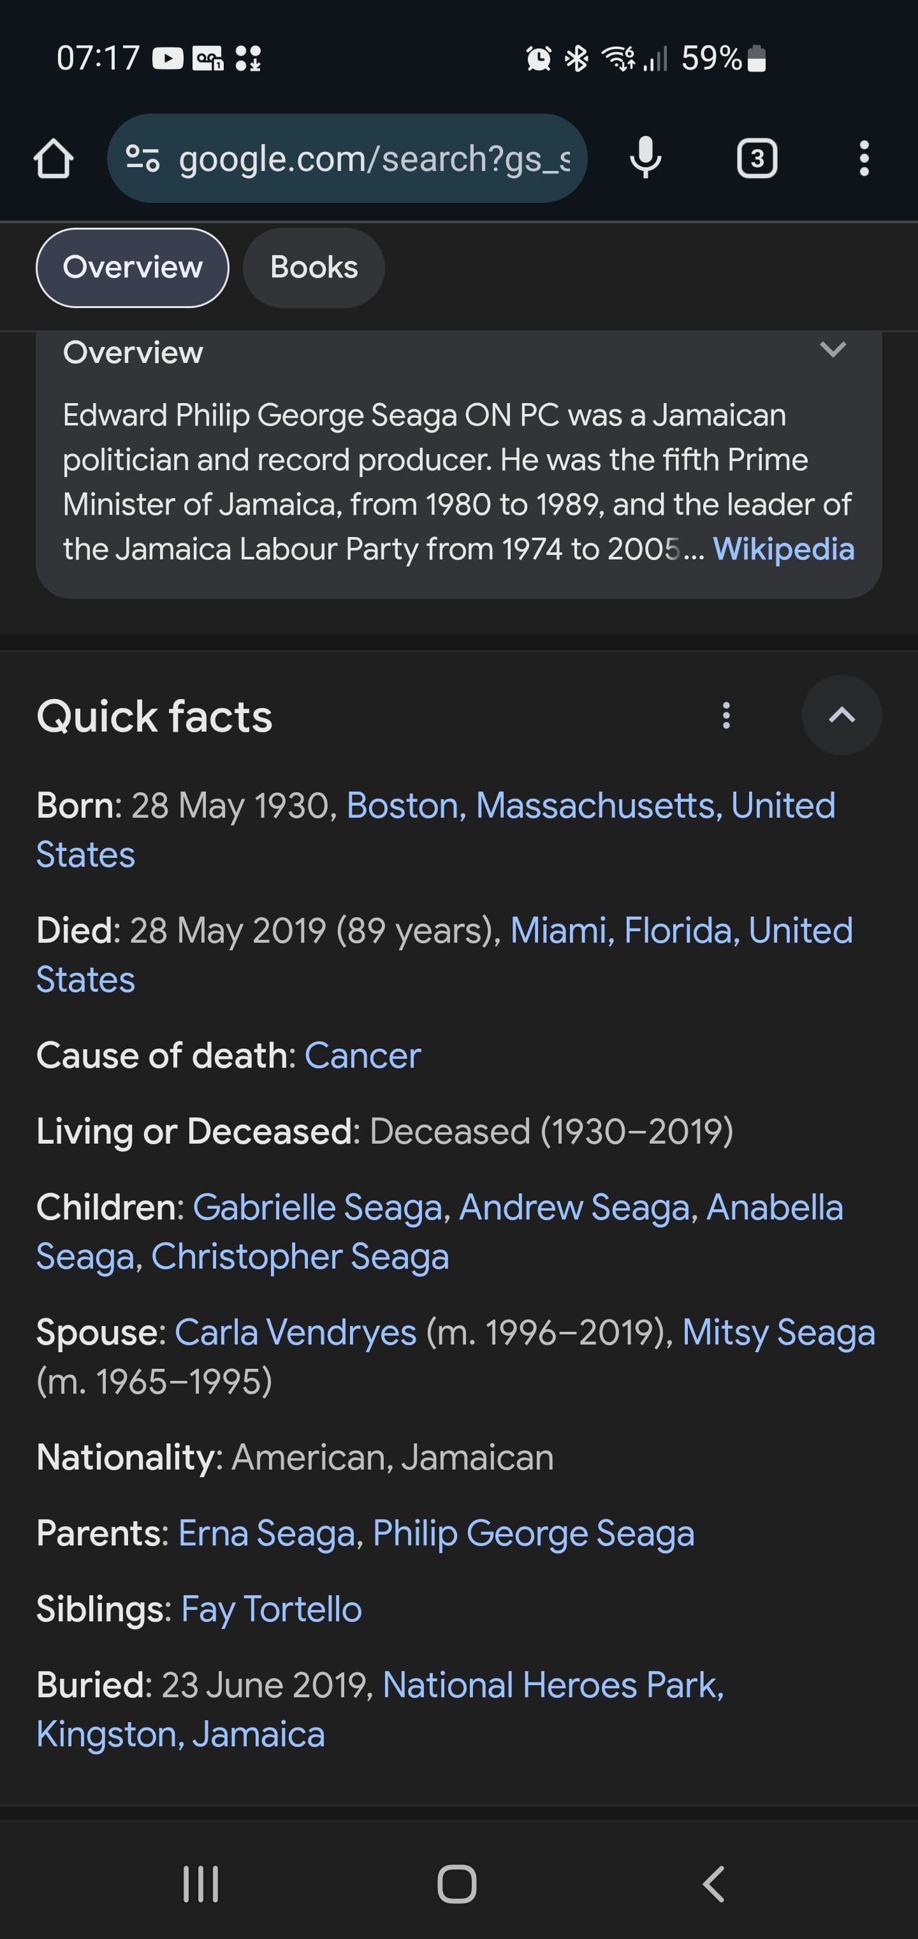Expand the Overview card chevron
Screen dimensions: 918x1939
[x=832, y=350]
